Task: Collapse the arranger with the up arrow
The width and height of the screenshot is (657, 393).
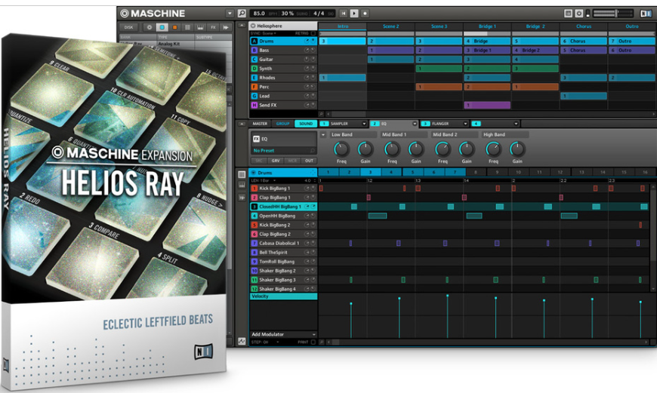Action: [x=242, y=26]
